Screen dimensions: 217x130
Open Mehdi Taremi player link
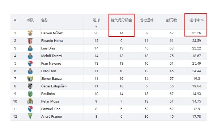click(x=52, y=56)
